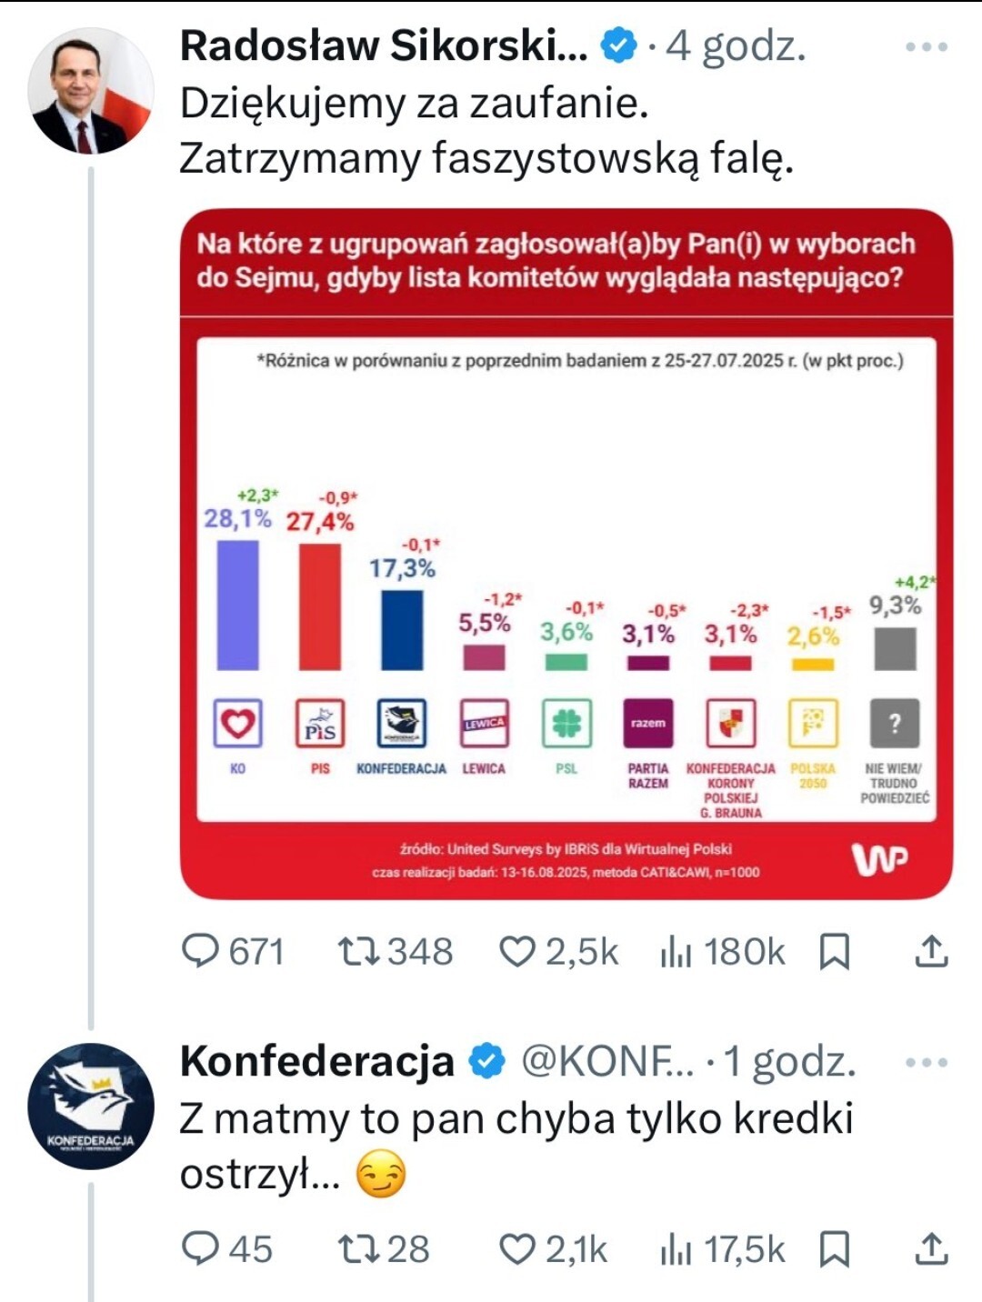Open more options on Konfederacja's reply

click(927, 1062)
